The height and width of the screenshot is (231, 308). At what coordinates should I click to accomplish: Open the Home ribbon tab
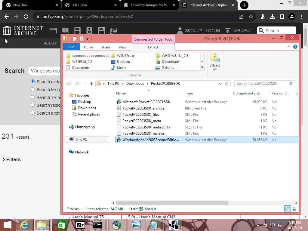88,47
